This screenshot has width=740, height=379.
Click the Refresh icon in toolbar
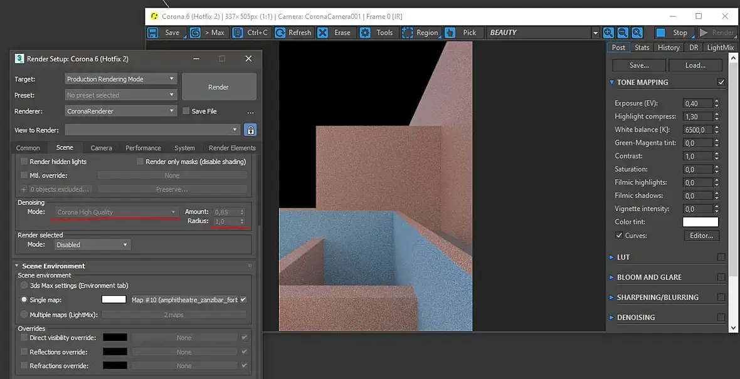[280, 33]
